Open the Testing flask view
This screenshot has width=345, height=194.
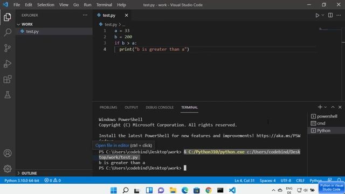(x=8, y=95)
